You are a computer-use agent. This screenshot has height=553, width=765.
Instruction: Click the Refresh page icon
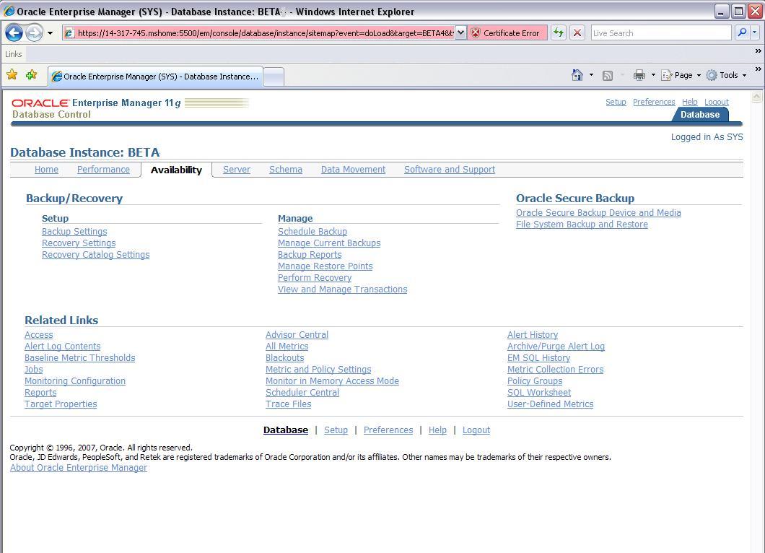pos(558,32)
